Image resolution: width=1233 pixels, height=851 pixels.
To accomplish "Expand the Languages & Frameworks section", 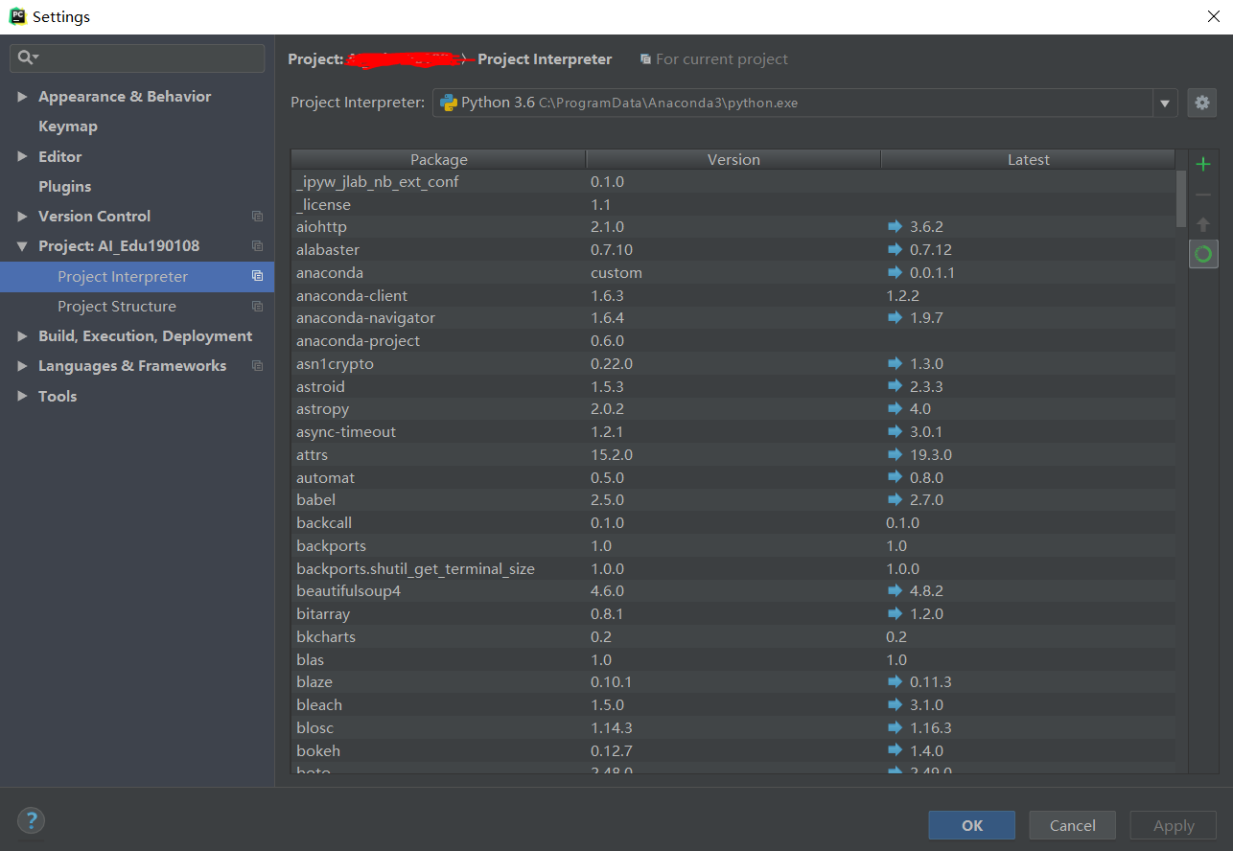I will [x=23, y=365].
